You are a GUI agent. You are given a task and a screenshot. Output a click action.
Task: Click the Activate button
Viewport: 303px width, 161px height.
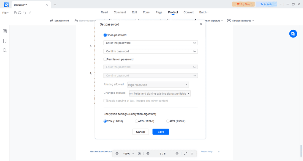coord(266,4)
